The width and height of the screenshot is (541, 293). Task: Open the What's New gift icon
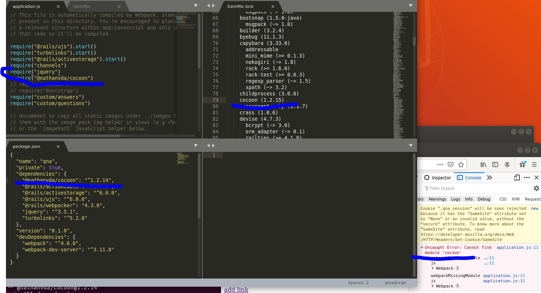523,164
